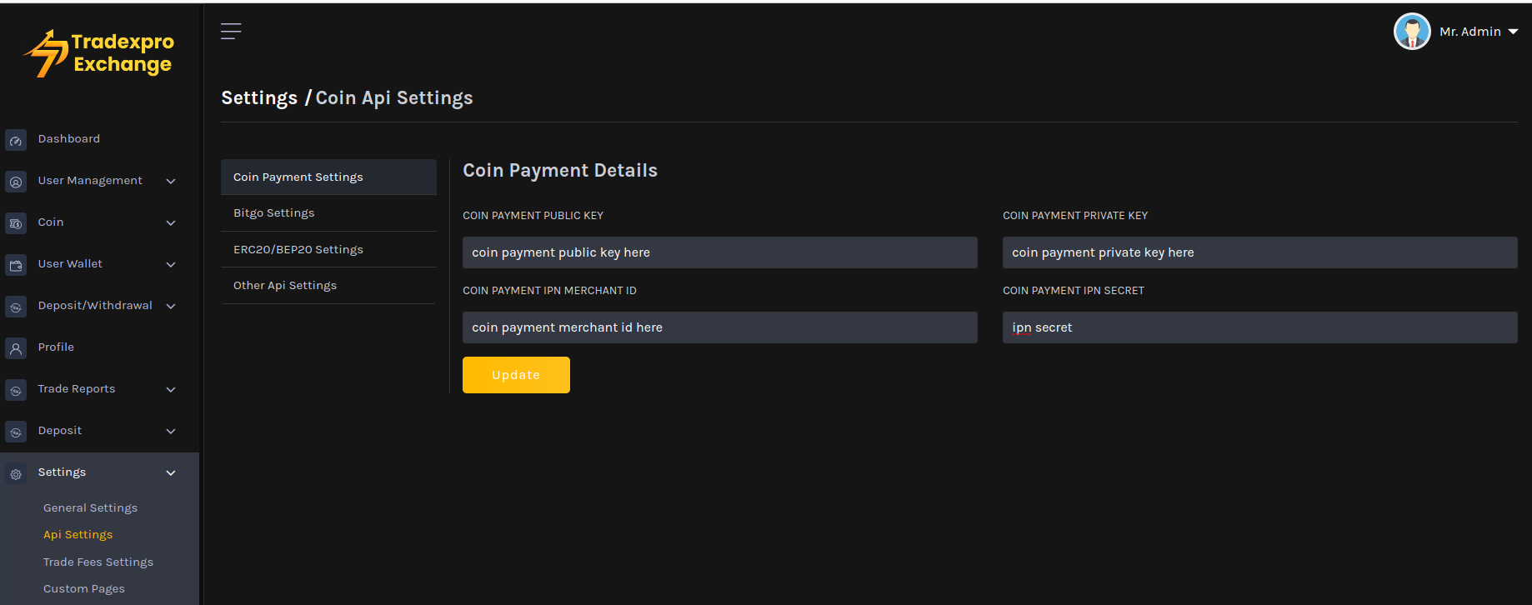Click the Profile person icon
The height and width of the screenshot is (605, 1532).
[x=16, y=348]
